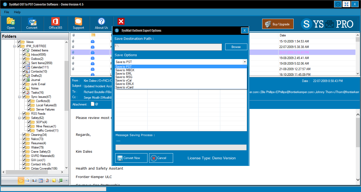Close the Outlook Export Options dialog
361x192 pixels.
[x=245, y=31]
